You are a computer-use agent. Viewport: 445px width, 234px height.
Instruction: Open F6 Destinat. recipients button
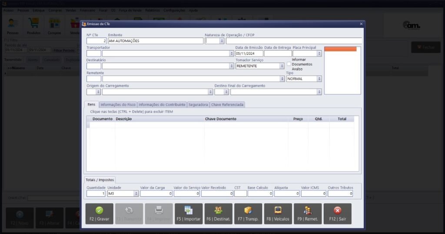[x=218, y=214]
